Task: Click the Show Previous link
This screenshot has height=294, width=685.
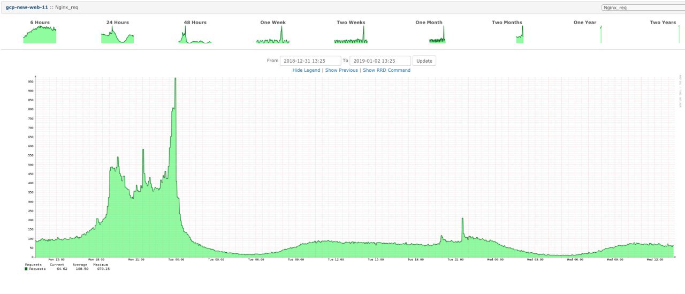Action: pyautogui.click(x=341, y=70)
